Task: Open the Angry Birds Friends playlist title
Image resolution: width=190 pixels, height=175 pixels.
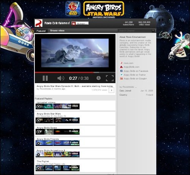Action: [48, 139]
